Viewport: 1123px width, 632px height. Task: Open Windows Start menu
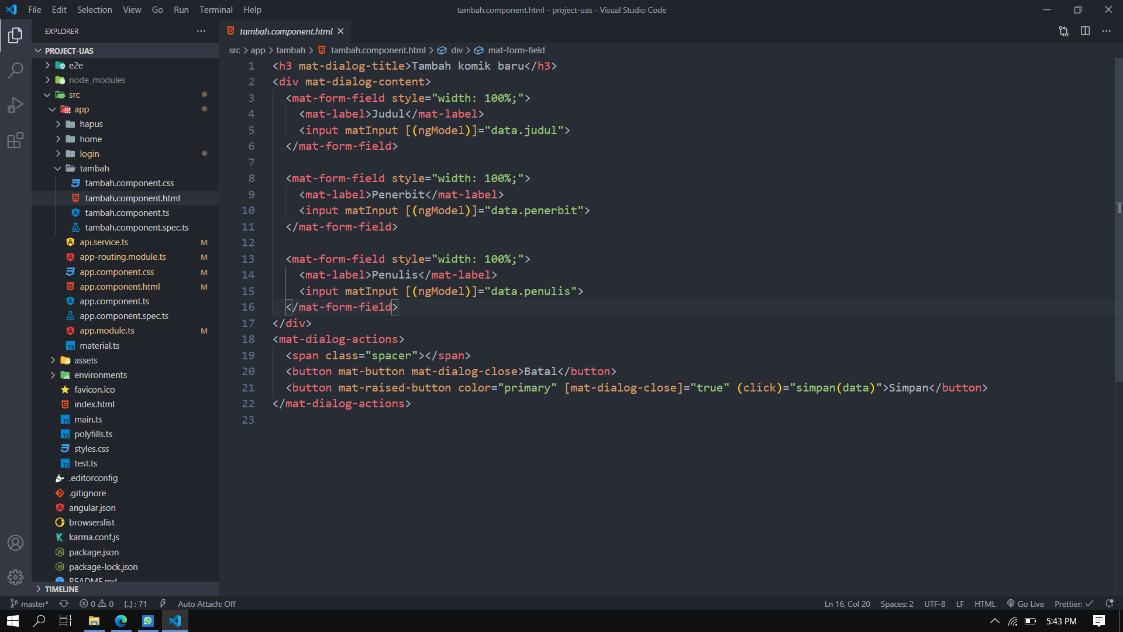[x=13, y=621]
